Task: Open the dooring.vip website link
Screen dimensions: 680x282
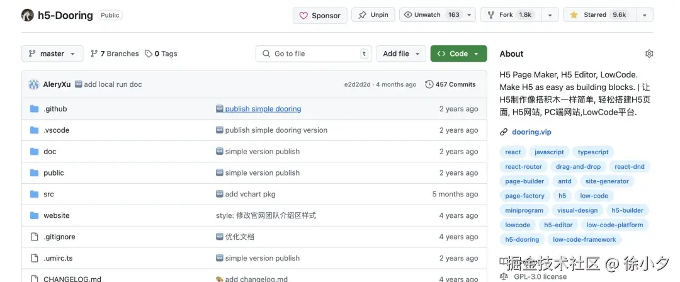Action: tap(531, 132)
